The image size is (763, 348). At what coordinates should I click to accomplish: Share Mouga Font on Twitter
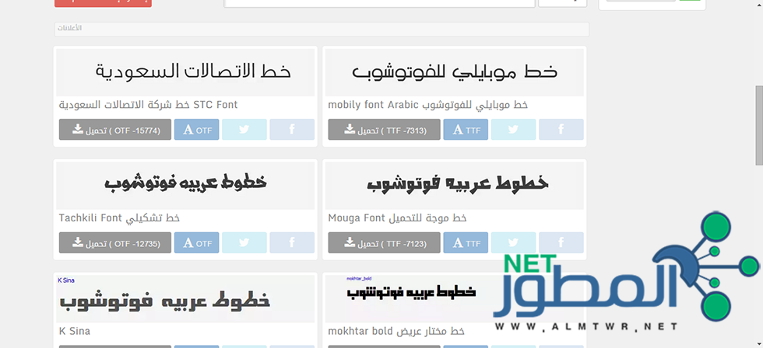click(513, 242)
